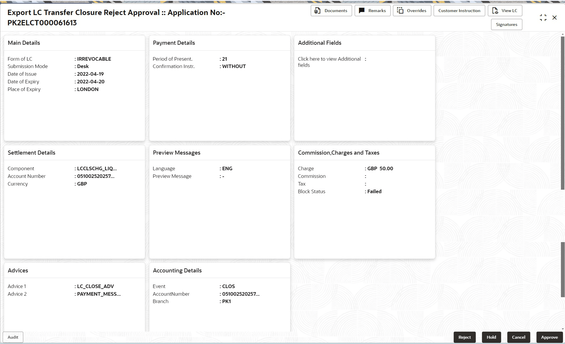Click 'Click here to view Additional fields'
This screenshot has height=344, width=565.
point(329,62)
